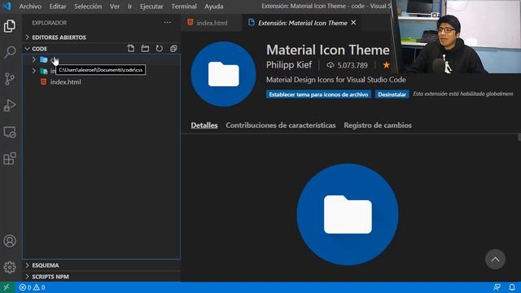Open Registro de cambios tab
Screen dimensions: 521x293
(378, 125)
